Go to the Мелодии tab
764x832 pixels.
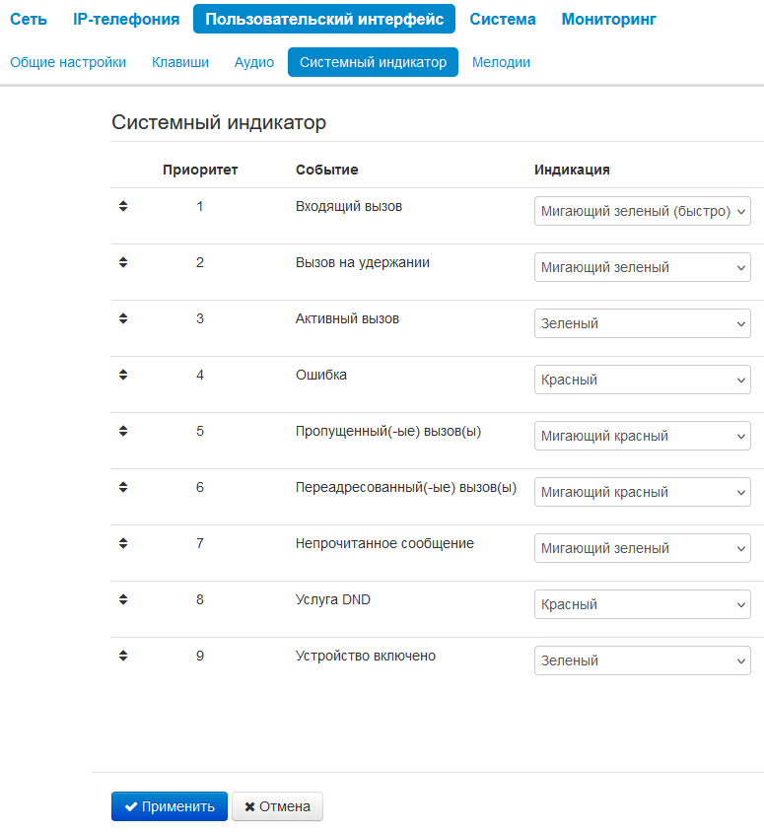click(501, 62)
